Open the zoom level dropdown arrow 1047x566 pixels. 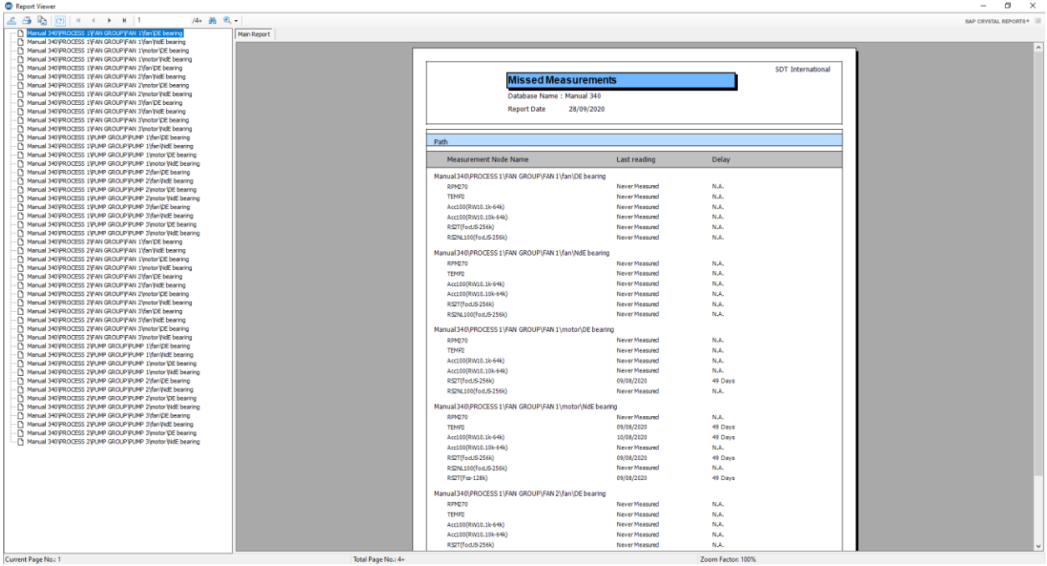(x=237, y=19)
